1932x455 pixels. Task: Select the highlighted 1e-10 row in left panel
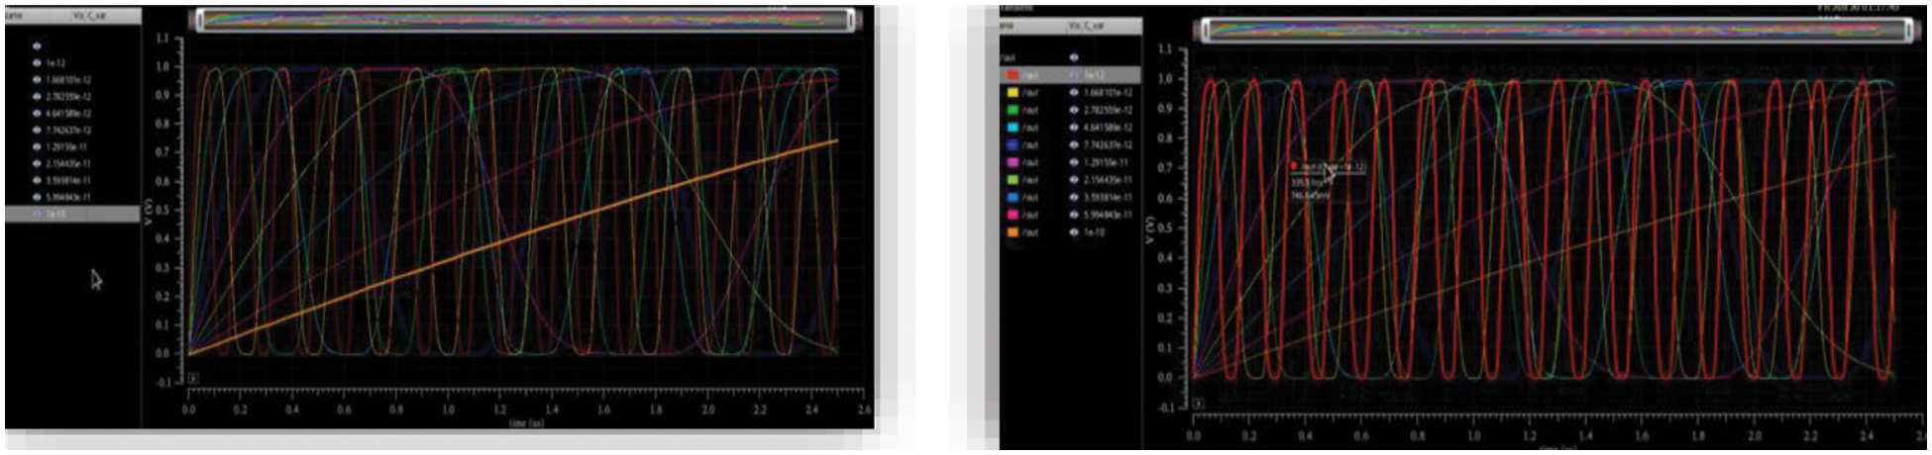(69, 214)
